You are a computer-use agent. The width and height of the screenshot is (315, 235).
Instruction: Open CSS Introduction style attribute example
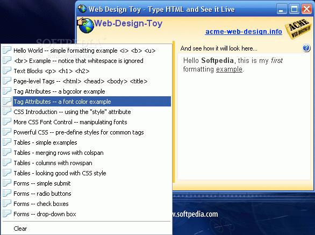[x=87, y=112]
